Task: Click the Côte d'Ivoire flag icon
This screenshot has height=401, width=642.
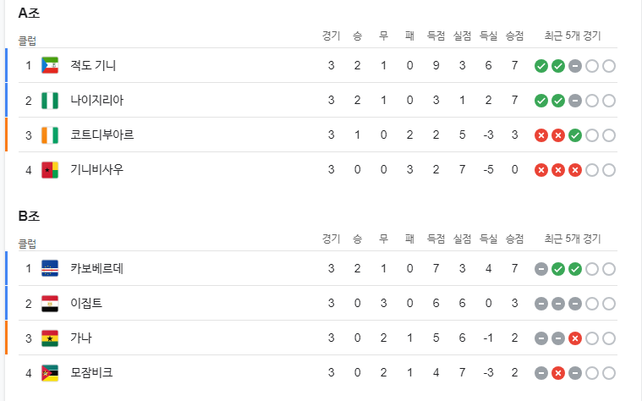Action: tap(50, 135)
